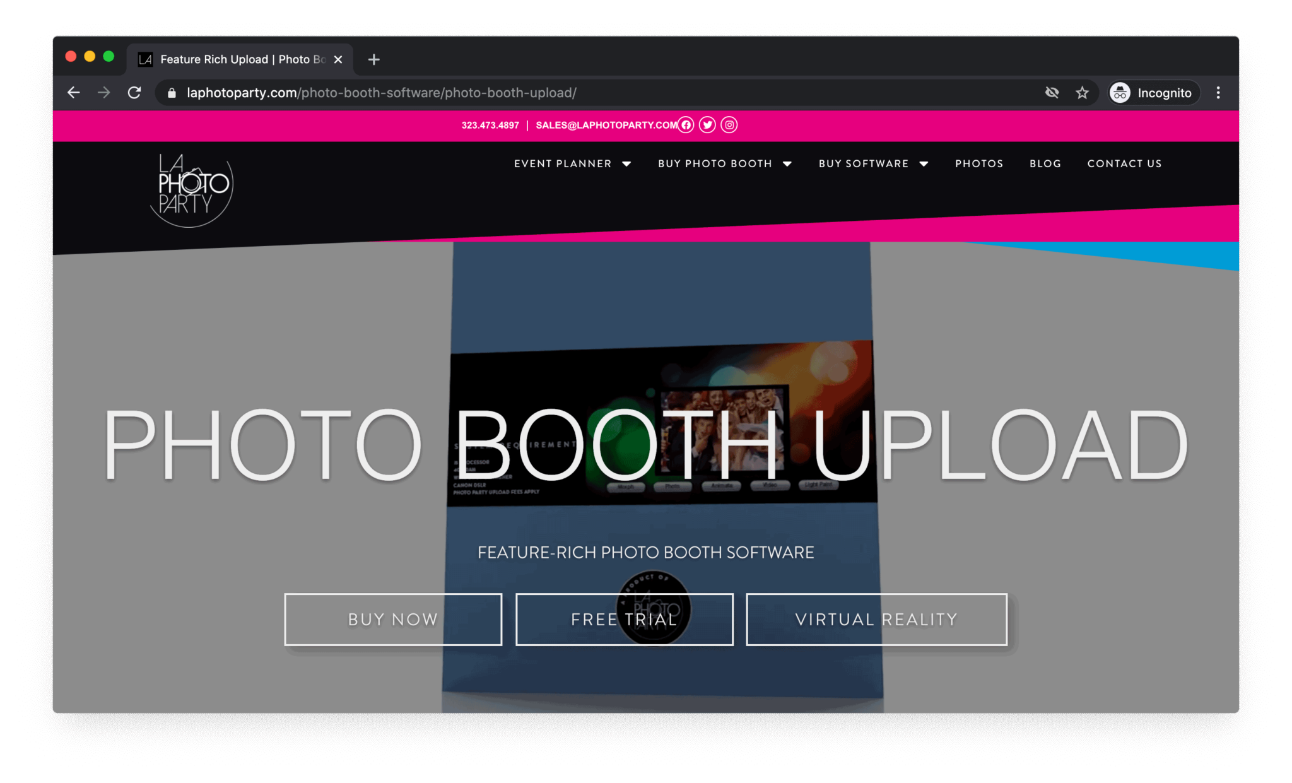
Task: Click the back navigation arrow
Action: (x=74, y=92)
